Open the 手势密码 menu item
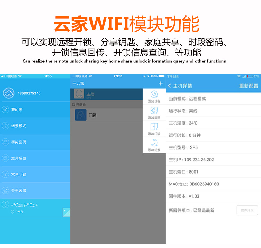This screenshot has width=261, height=248. click(x=35, y=142)
